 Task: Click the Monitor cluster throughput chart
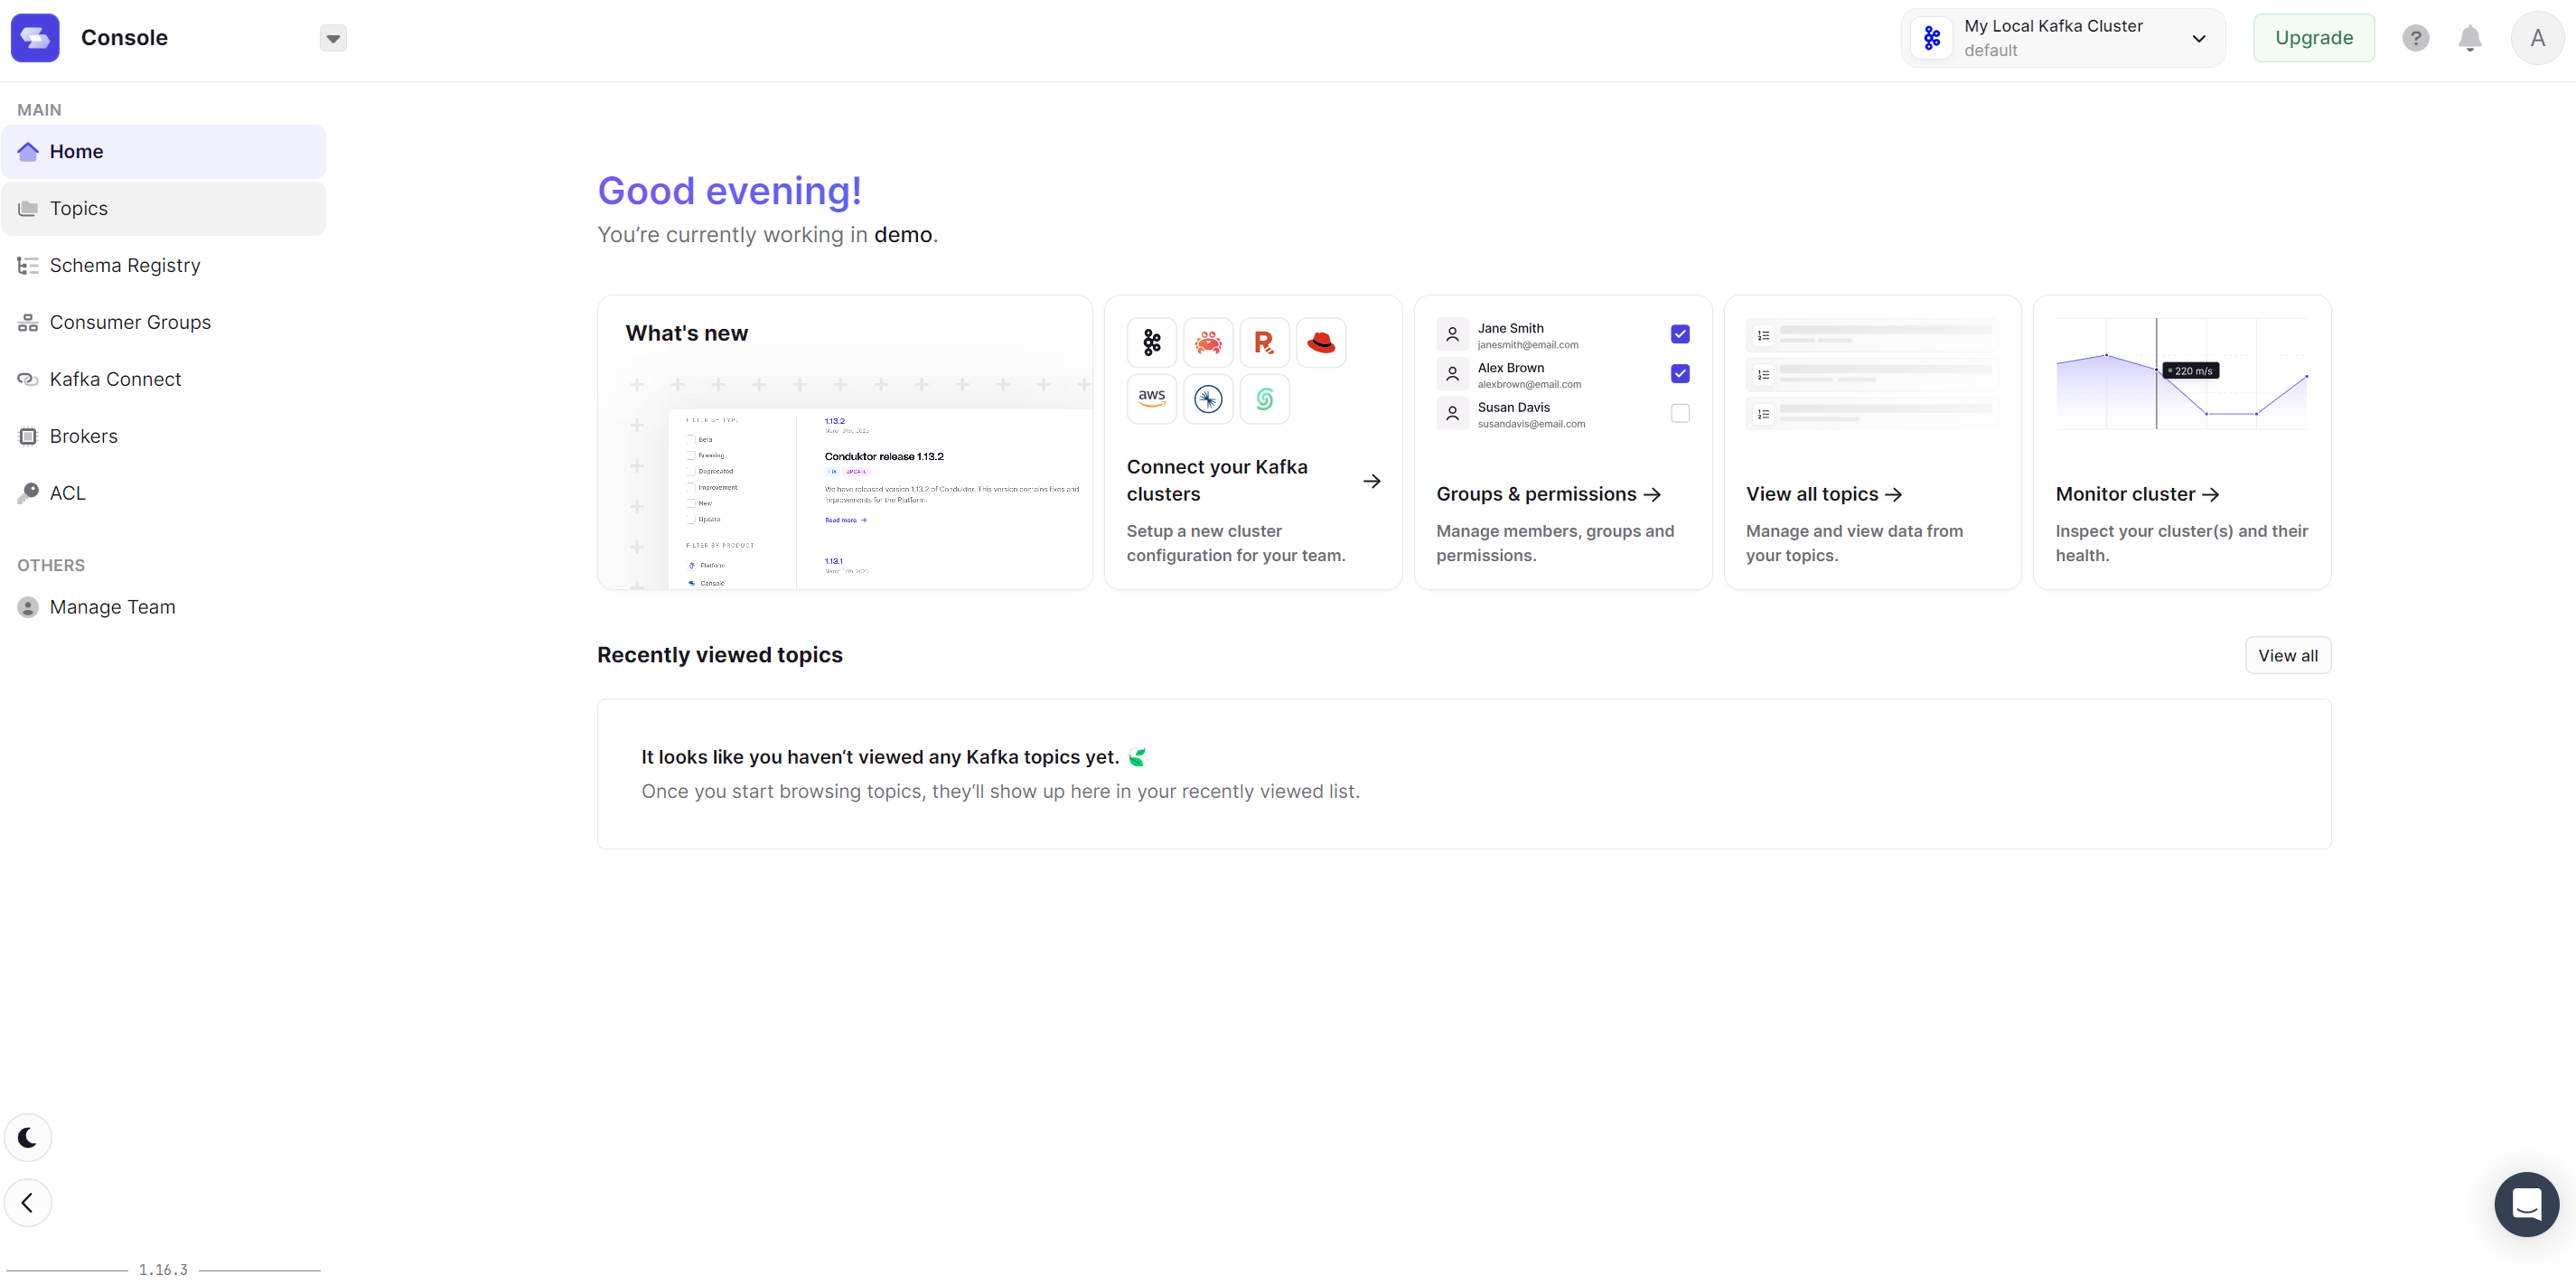tap(2180, 375)
